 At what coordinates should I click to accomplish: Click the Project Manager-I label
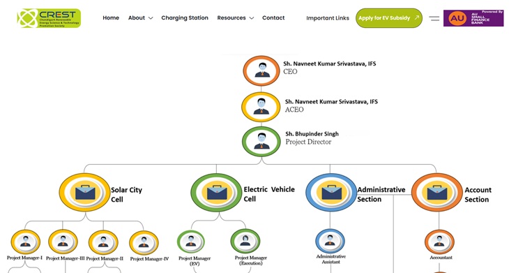pyautogui.click(x=24, y=258)
